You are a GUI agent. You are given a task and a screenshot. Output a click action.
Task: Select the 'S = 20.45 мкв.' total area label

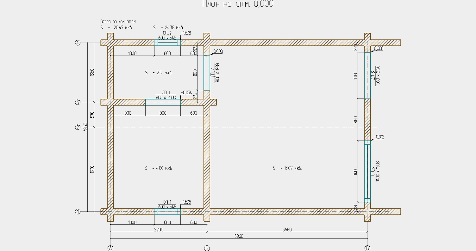point(116,27)
